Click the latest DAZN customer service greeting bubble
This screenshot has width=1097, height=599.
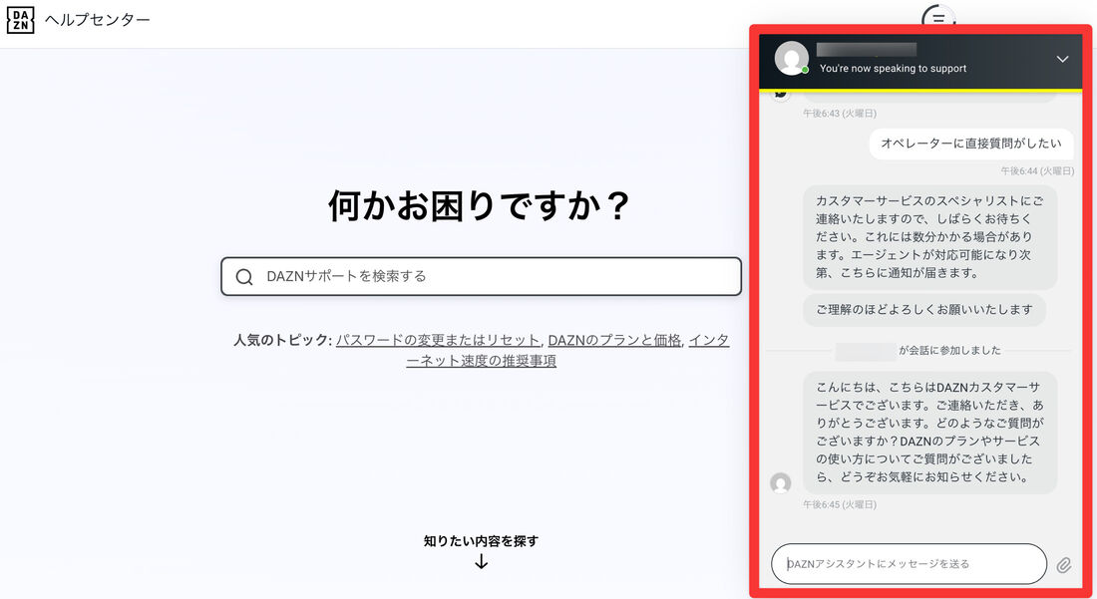[x=930, y=429]
